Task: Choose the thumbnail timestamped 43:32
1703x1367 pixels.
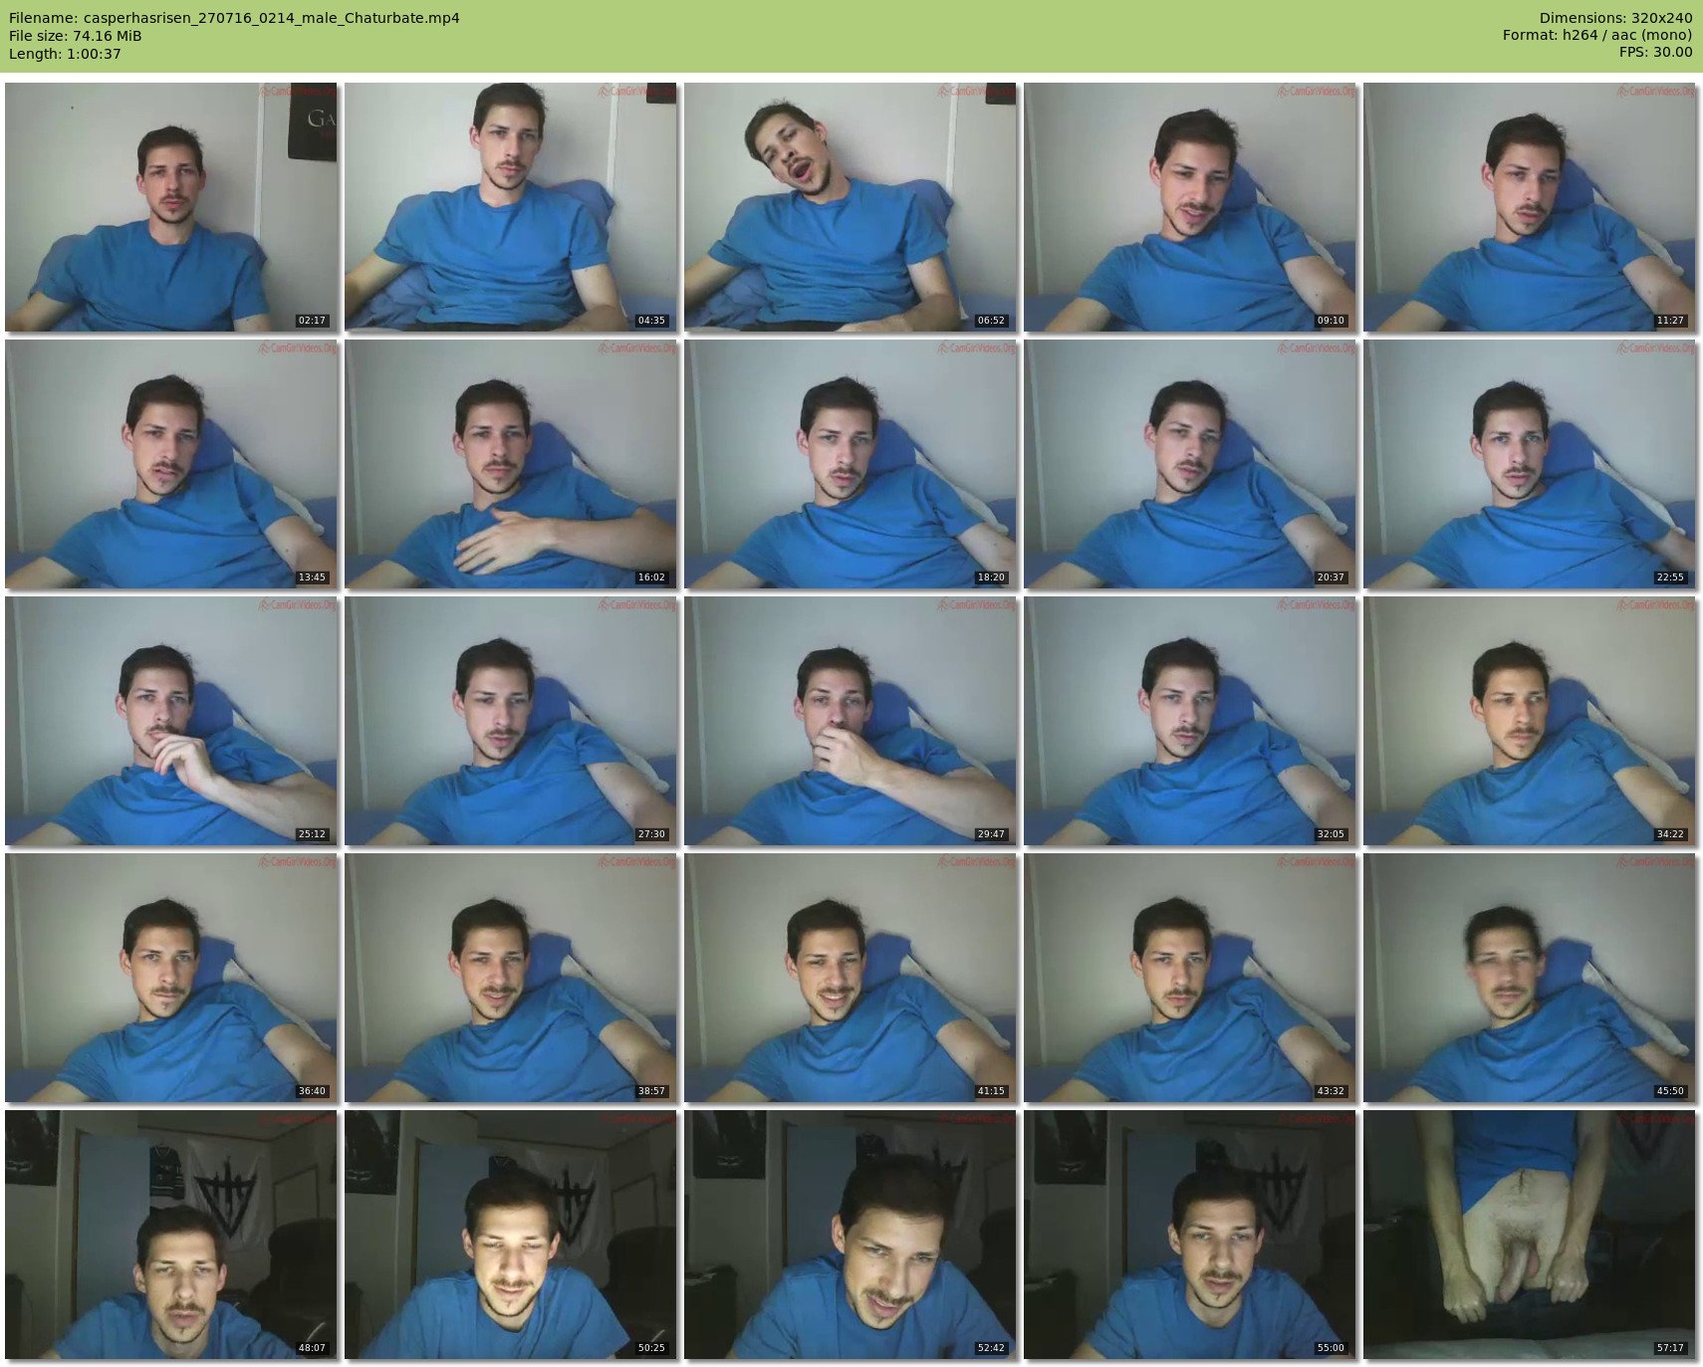Action: [1190, 978]
